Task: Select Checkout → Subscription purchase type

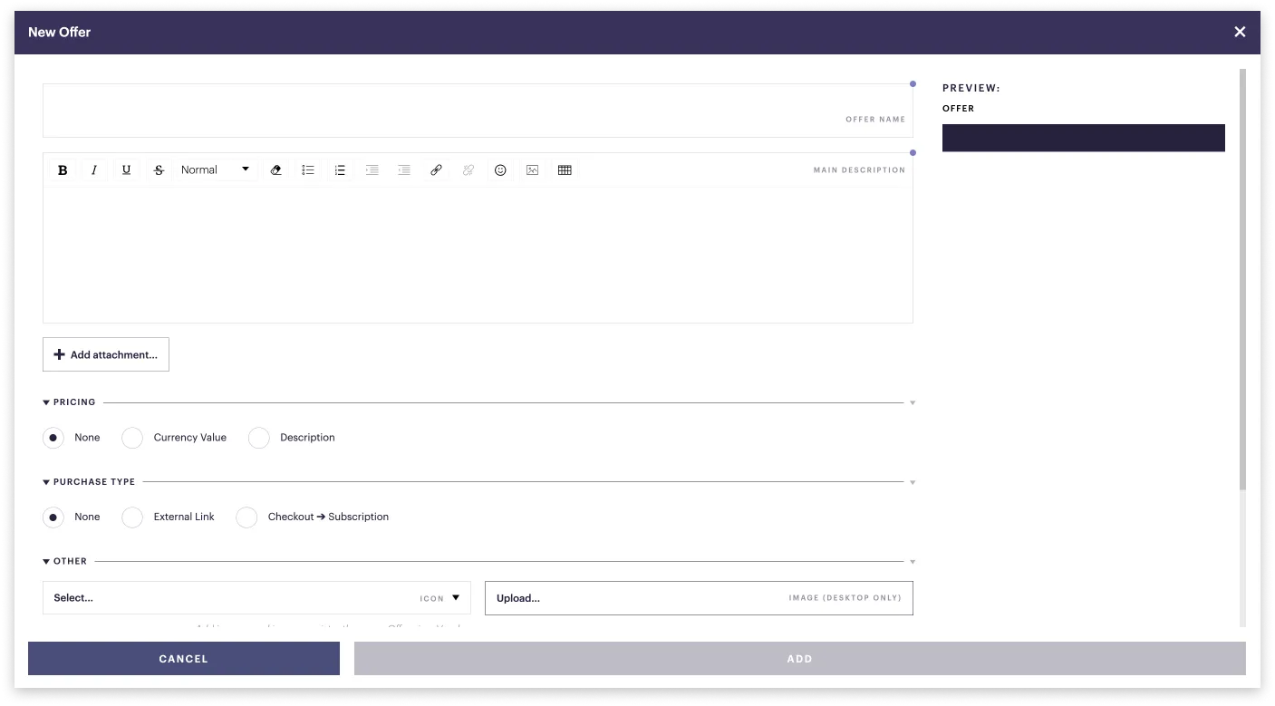Action: coord(246,517)
